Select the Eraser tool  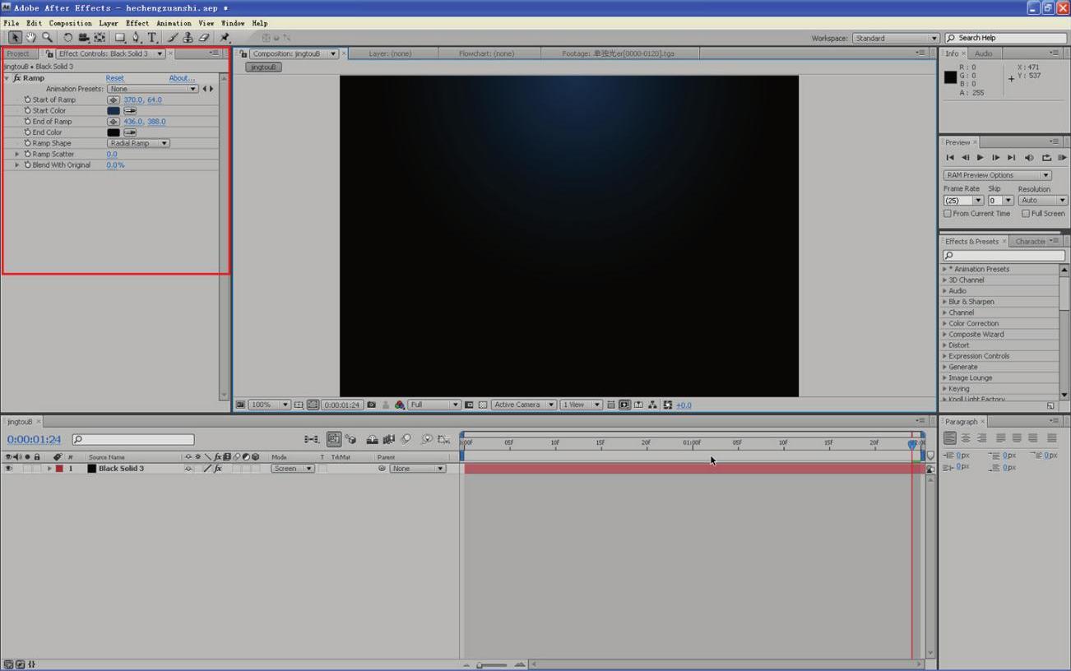[x=204, y=37]
